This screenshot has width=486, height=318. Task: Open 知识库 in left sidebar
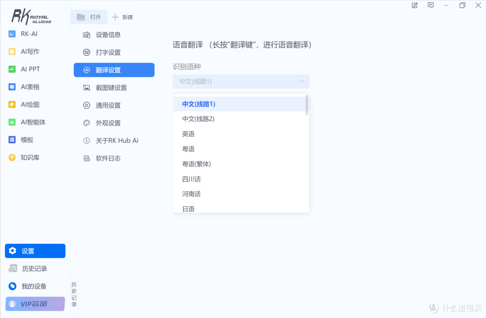coord(35,157)
